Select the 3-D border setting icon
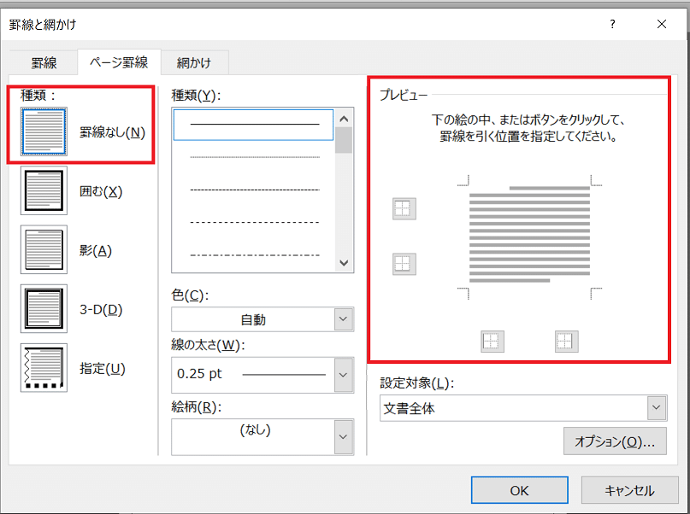Image resolution: width=690 pixels, height=514 pixels. click(x=44, y=308)
